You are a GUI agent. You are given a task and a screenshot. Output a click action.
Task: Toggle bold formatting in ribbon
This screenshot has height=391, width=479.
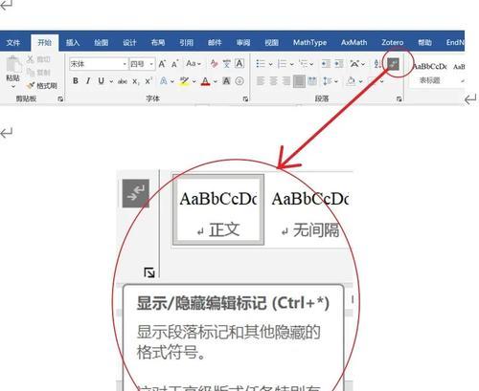pos(76,81)
